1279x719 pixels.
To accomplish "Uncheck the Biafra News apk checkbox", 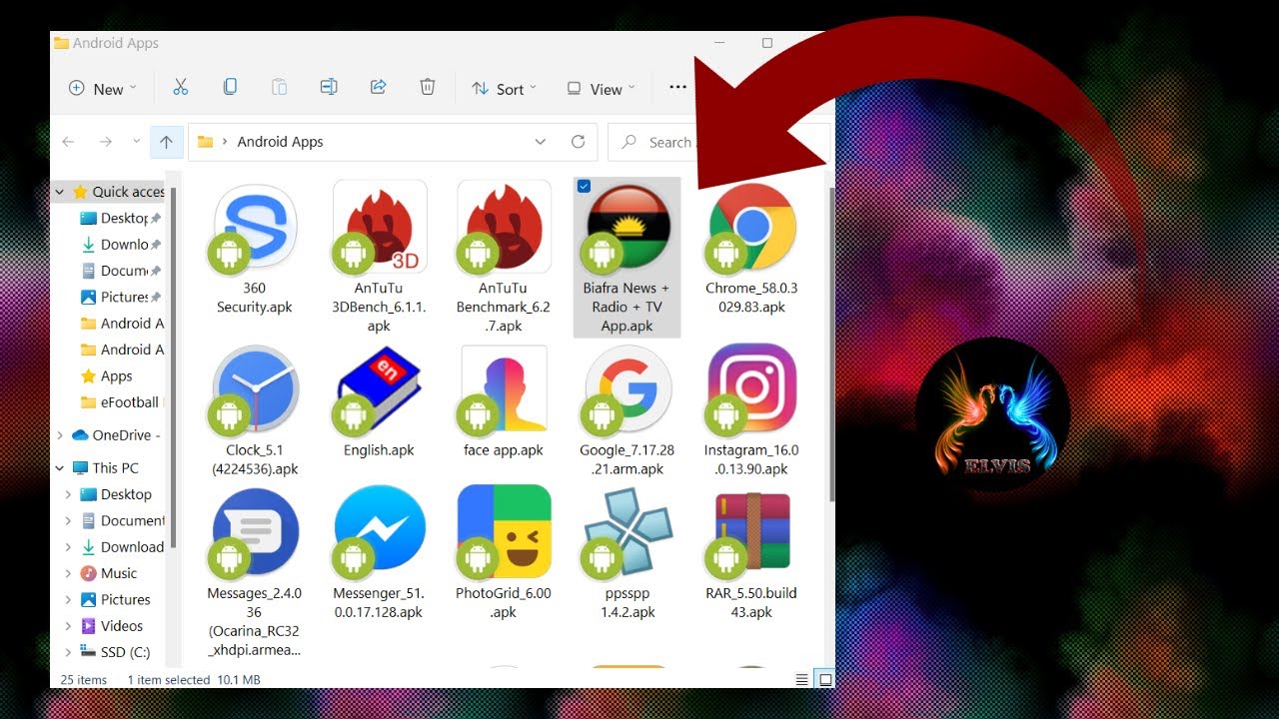I will pyautogui.click(x=585, y=186).
